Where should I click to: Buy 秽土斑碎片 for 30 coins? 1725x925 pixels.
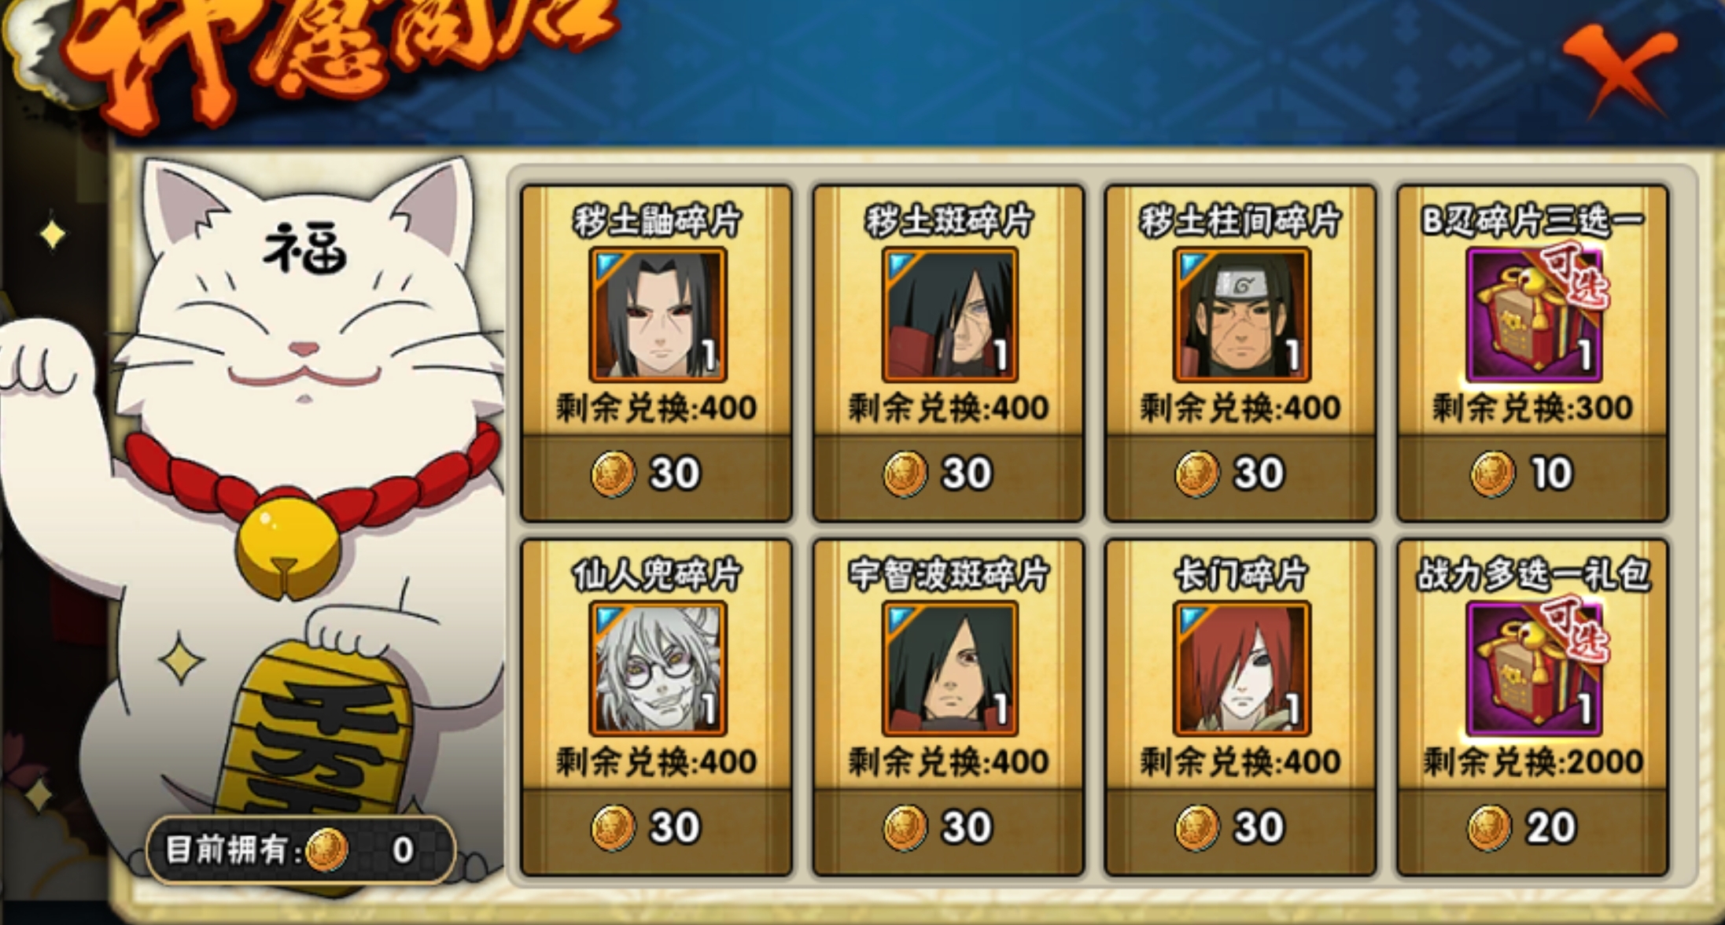point(949,475)
